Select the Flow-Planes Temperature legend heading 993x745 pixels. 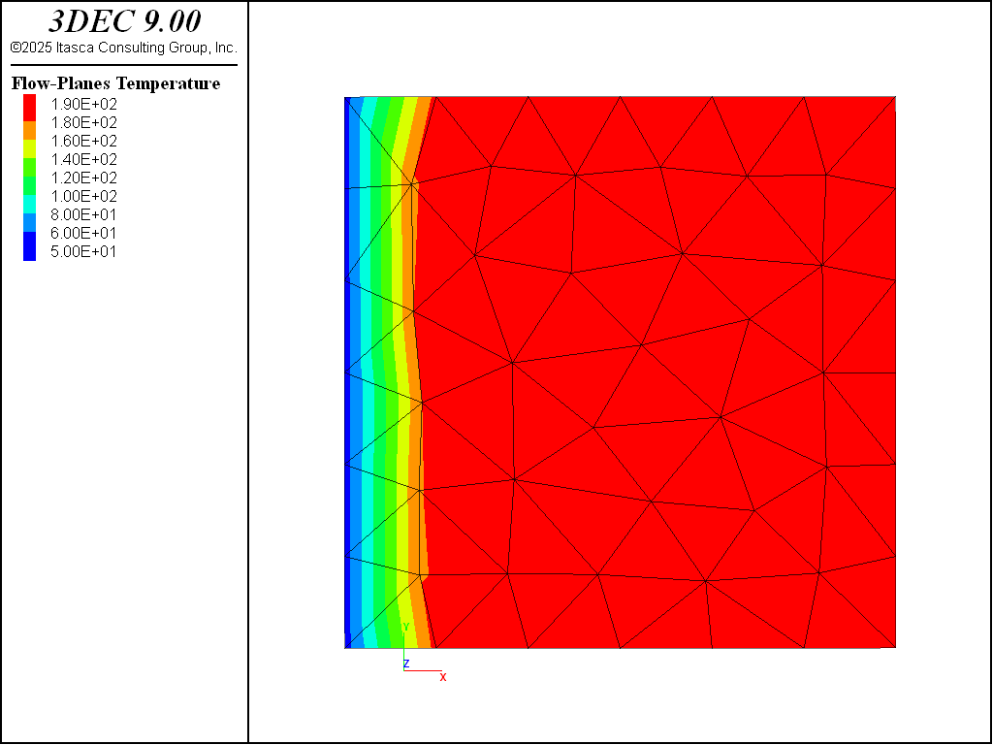tap(116, 83)
